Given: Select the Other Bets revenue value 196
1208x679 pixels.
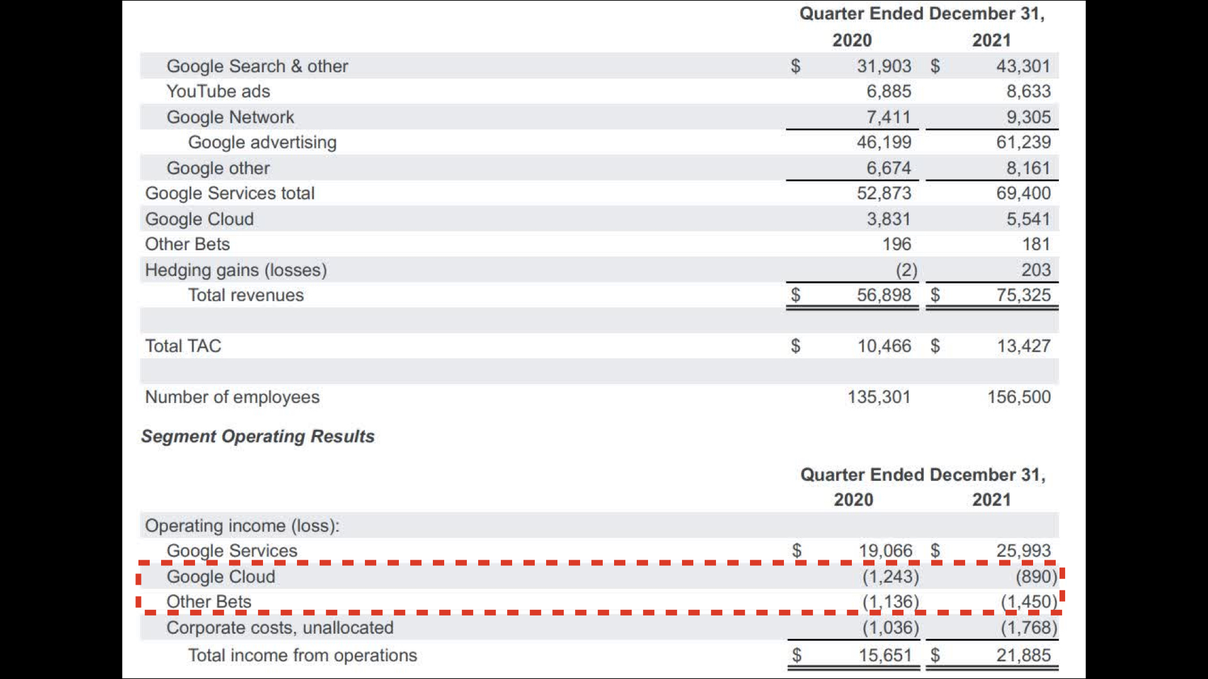Looking at the screenshot, I should (x=896, y=244).
